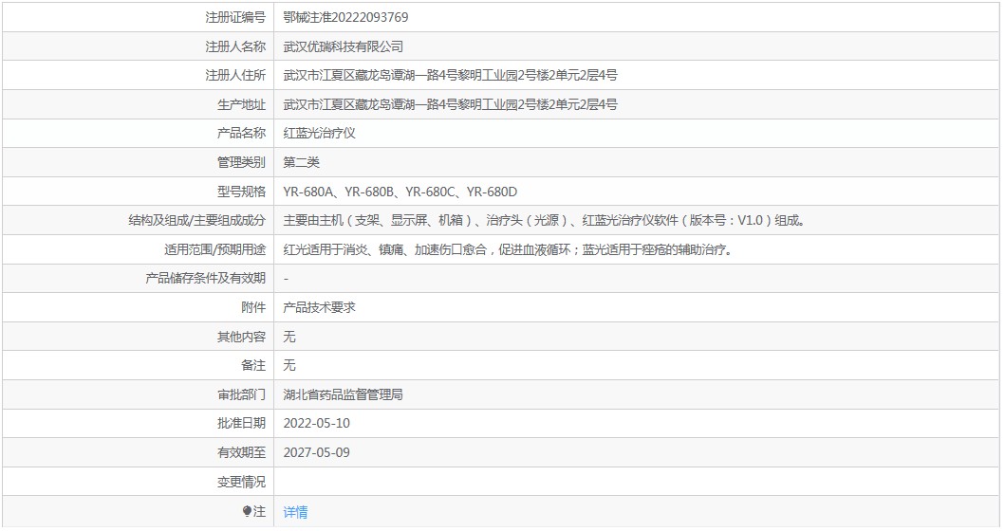Click the 审批部门 label

pyautogui.click(x=241, y=394)
